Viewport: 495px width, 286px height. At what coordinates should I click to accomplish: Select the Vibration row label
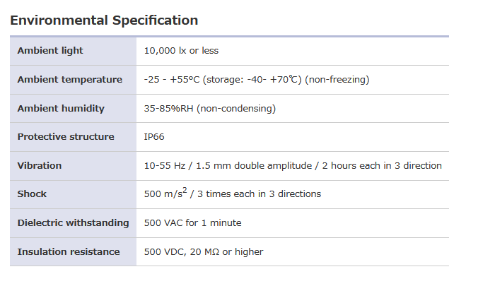(40, 166)
